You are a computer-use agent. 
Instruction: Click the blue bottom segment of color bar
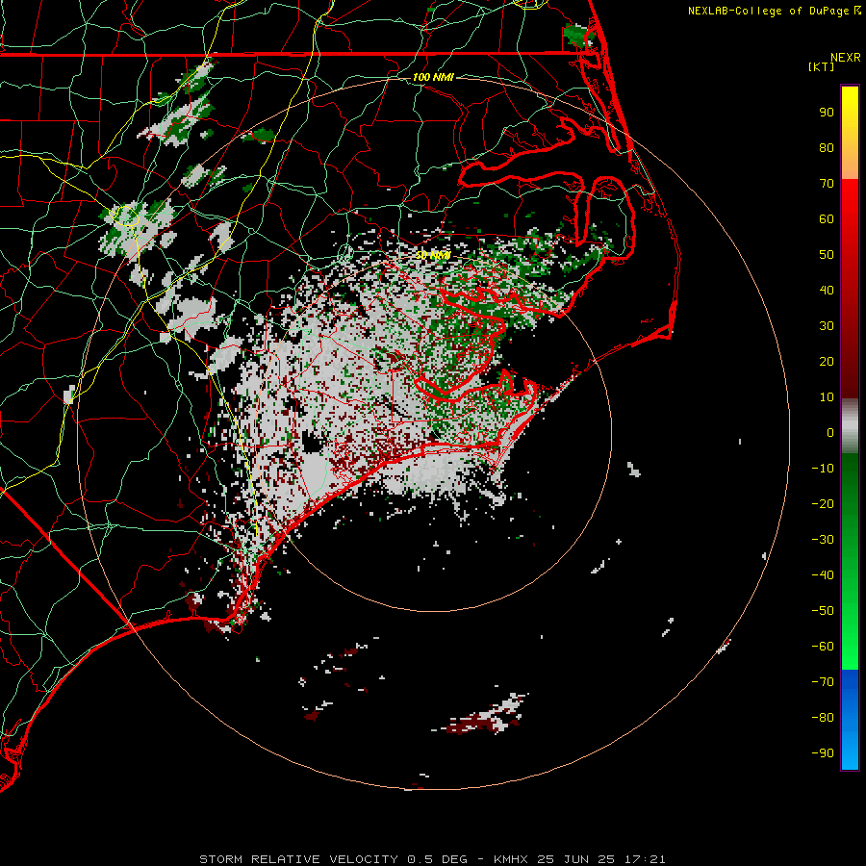850,720
